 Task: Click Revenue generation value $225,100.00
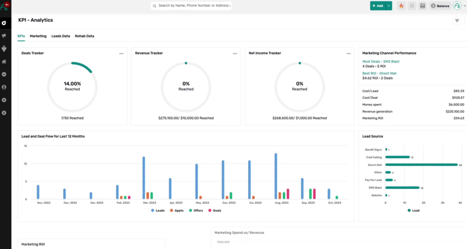455,112
